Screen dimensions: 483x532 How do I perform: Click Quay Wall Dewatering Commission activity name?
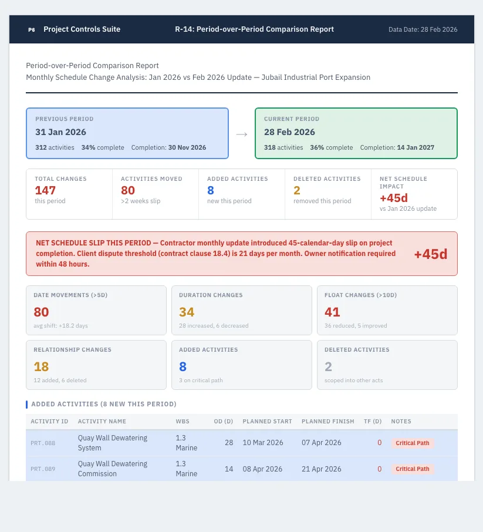click(x=113, y=469)
